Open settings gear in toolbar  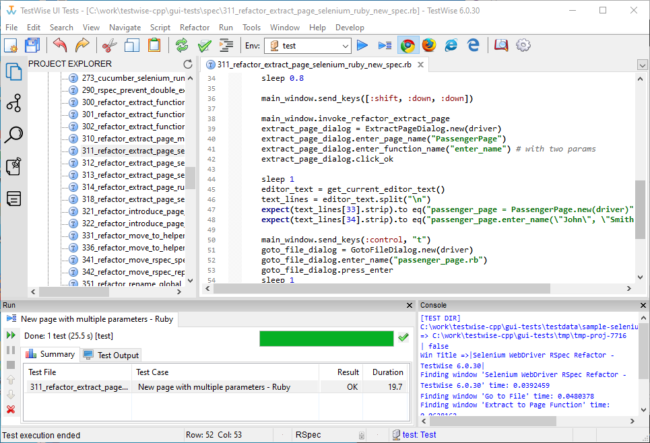point(523,45)
